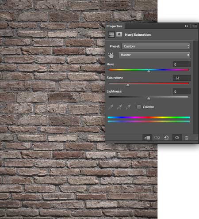Toggle adjustment layer visibility eye
The width and height of the screenshot is (199, 219).
pos(177,138)
